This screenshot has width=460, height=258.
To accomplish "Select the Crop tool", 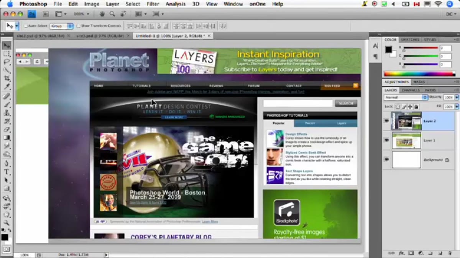I will 7,78.
